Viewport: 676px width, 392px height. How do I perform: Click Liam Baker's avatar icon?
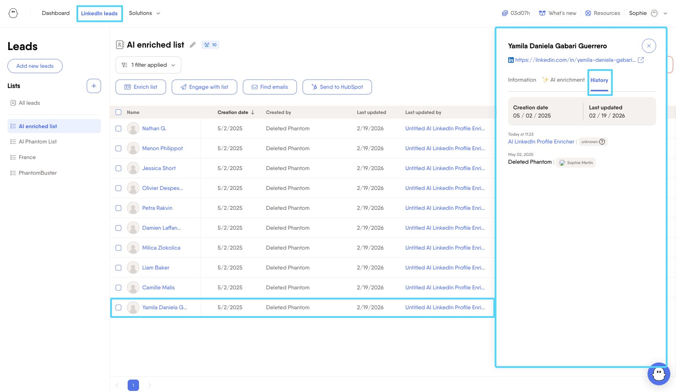[x=133, y=268]
